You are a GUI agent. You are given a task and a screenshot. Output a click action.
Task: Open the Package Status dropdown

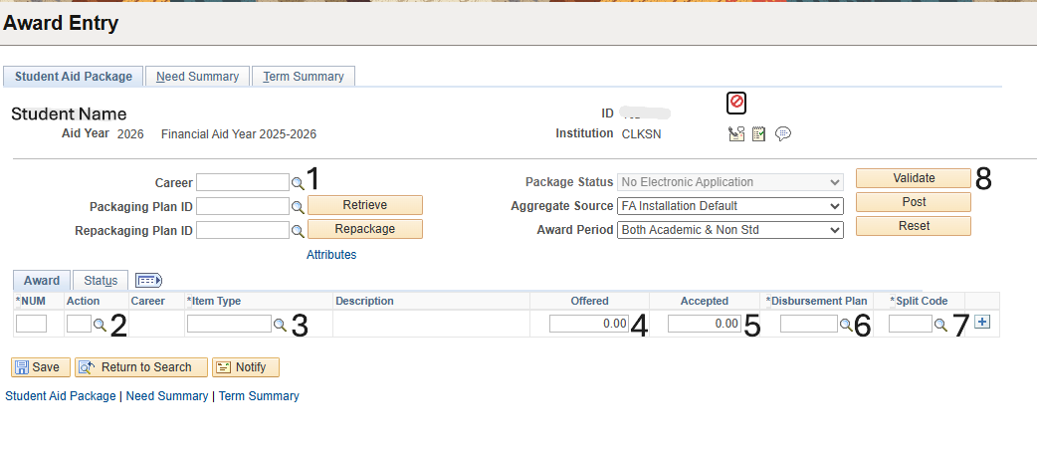730,182
